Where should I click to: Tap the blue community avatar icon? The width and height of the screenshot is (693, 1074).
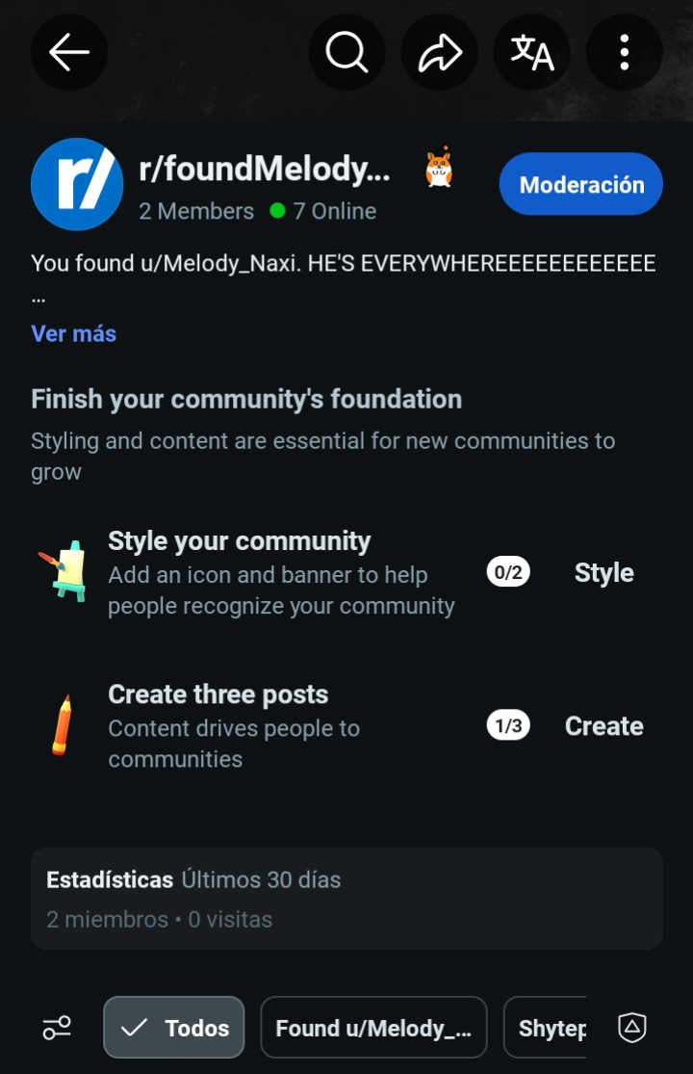tap(77, 184)
